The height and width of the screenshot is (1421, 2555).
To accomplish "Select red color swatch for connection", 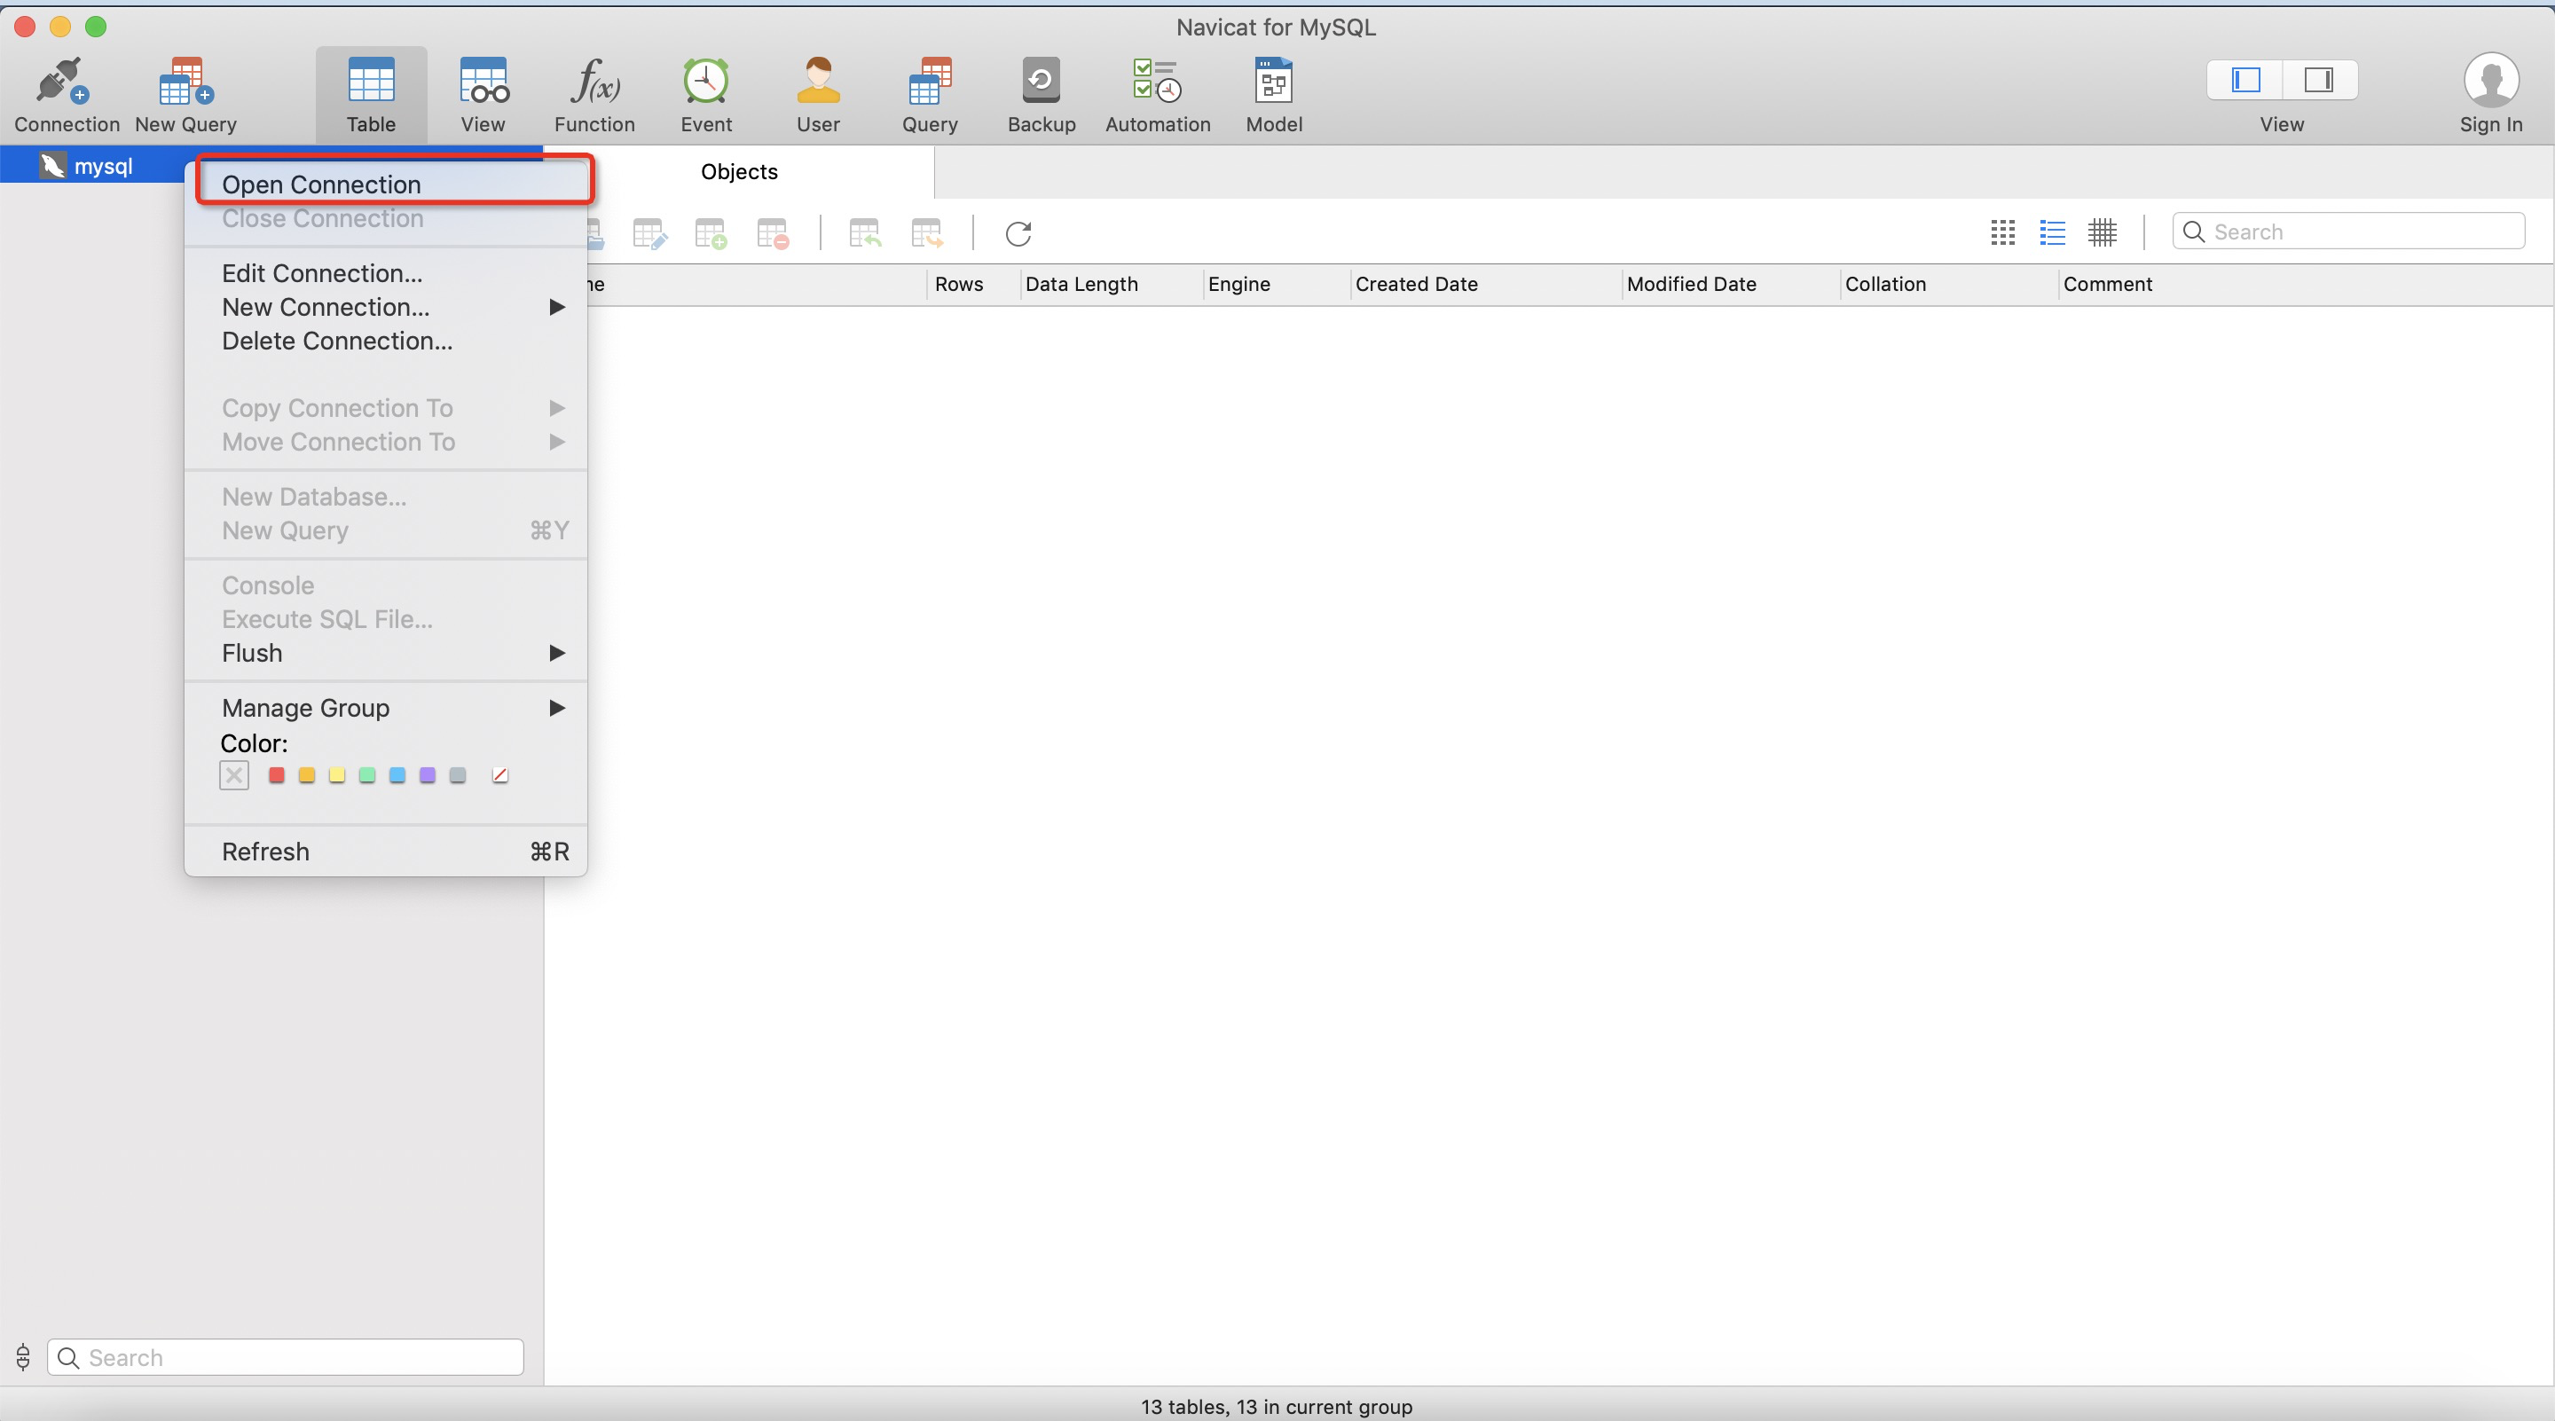I will pyautogui.click(x=275, y=775).
